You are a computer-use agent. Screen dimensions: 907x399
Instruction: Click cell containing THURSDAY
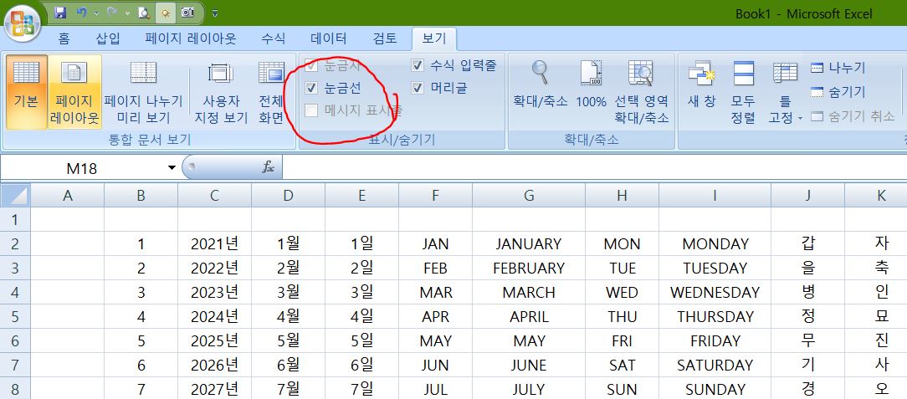(715, 317)
